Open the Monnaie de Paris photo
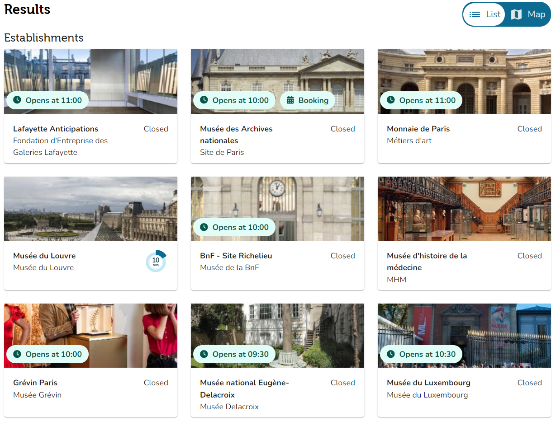Screen dimensions: 556x421 [464, 81]
